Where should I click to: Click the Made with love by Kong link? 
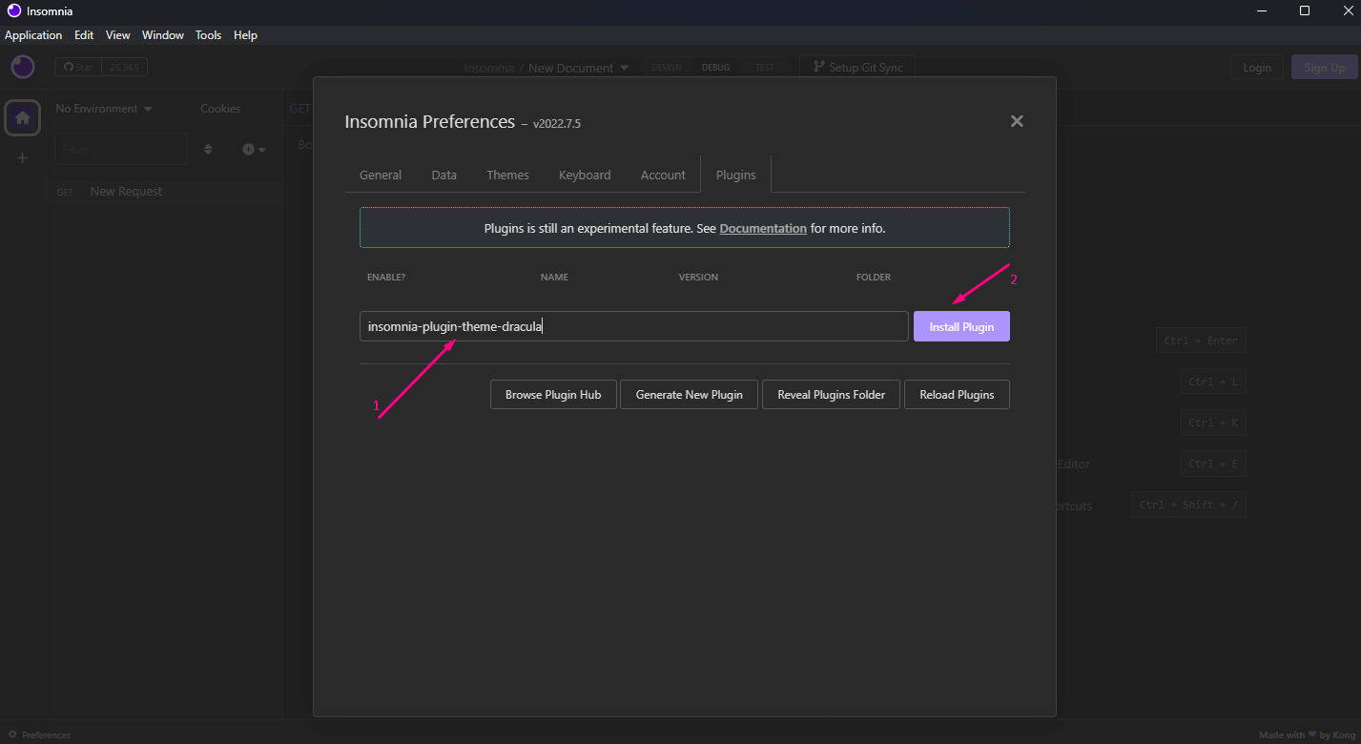(x=1307, y=735)
